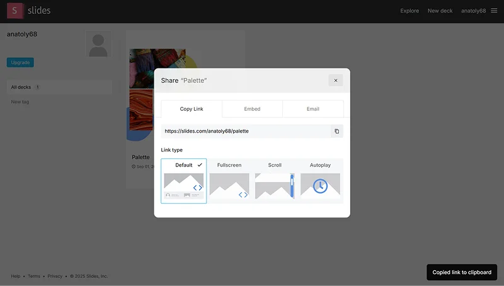This screenshot has width=504, height=286.
Task: Open the anatoly68 account menu
Action: click(x=473, y=11)
